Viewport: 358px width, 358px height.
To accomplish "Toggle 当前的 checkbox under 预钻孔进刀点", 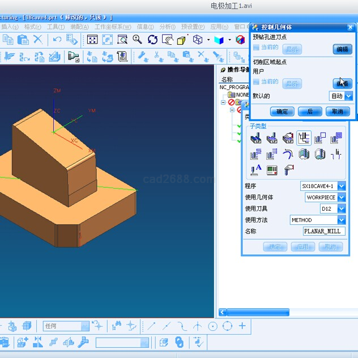I will click(x=257, y=48).
